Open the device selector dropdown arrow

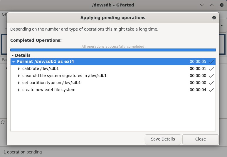(x=222, y=26)
